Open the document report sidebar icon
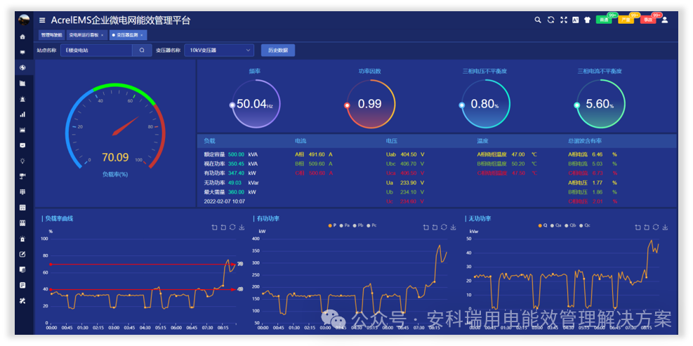 pyautogui.click(x=22, y=285)
